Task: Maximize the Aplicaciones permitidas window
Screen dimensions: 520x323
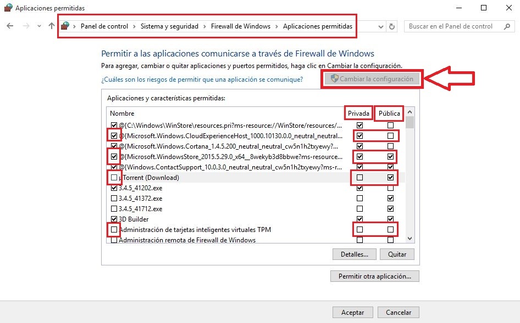Action: pyautogui.click(x=484, y=8)
